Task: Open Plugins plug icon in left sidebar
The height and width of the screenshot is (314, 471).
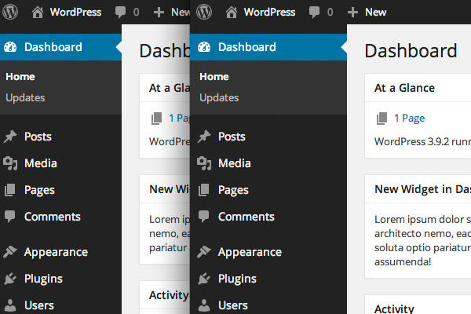Action: (x=10, y=279)
